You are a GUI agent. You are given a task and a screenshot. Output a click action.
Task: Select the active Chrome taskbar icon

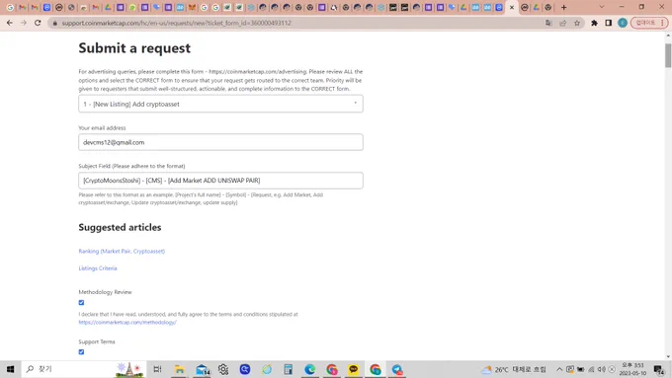376,369
